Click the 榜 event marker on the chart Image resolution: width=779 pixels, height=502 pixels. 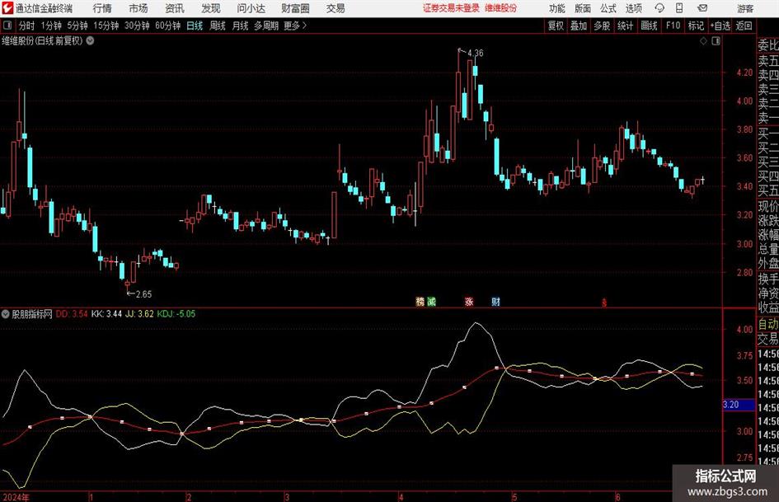coord(420,301)
